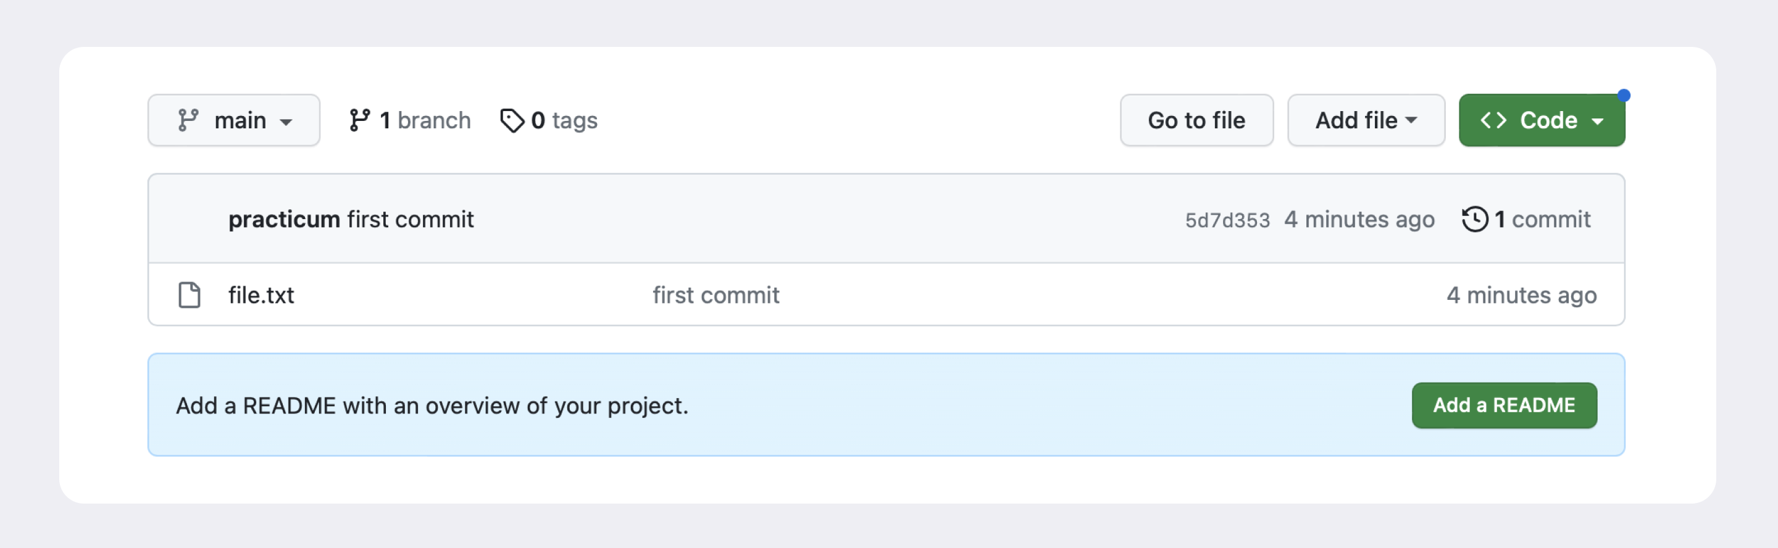Image resolution: width=1778 pixels, height=548 pixels.
Task: Expand the green Code dropdown arrow
Action: point(1597,121)
